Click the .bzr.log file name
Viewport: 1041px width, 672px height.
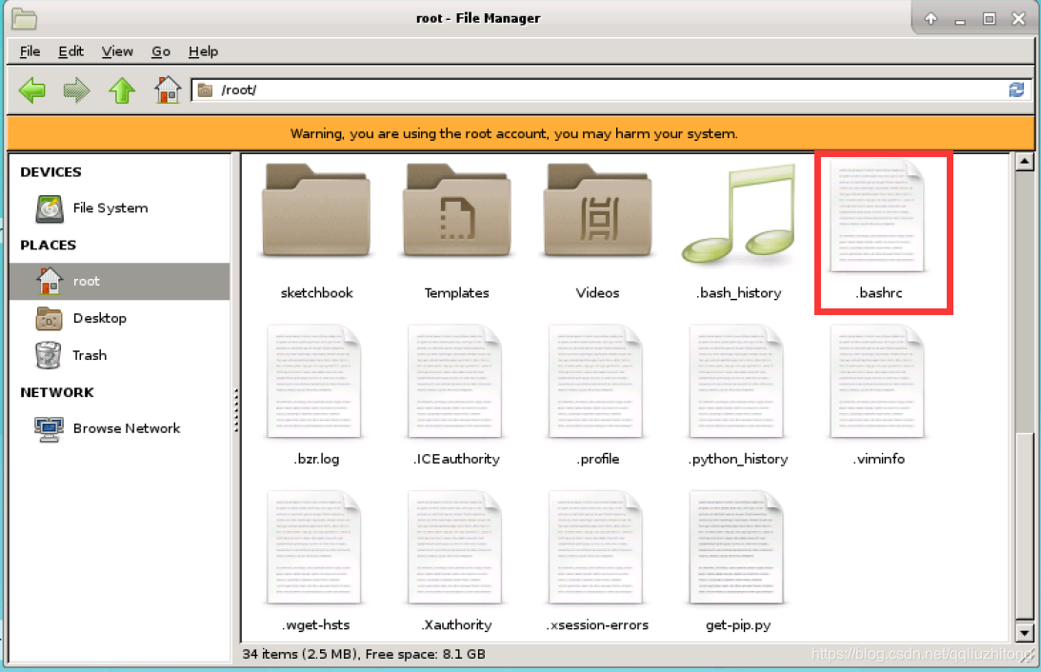pos(317,459)
